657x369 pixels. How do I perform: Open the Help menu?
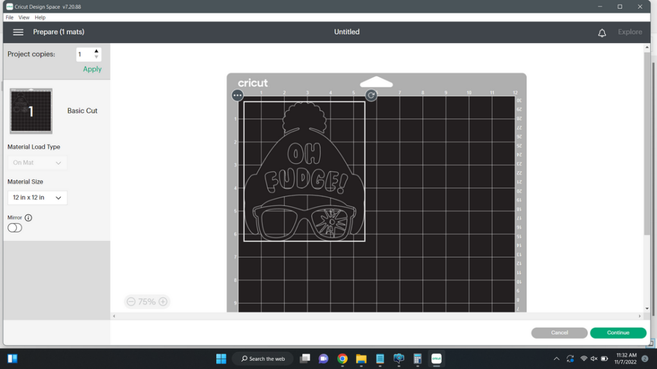pos(40,17)
